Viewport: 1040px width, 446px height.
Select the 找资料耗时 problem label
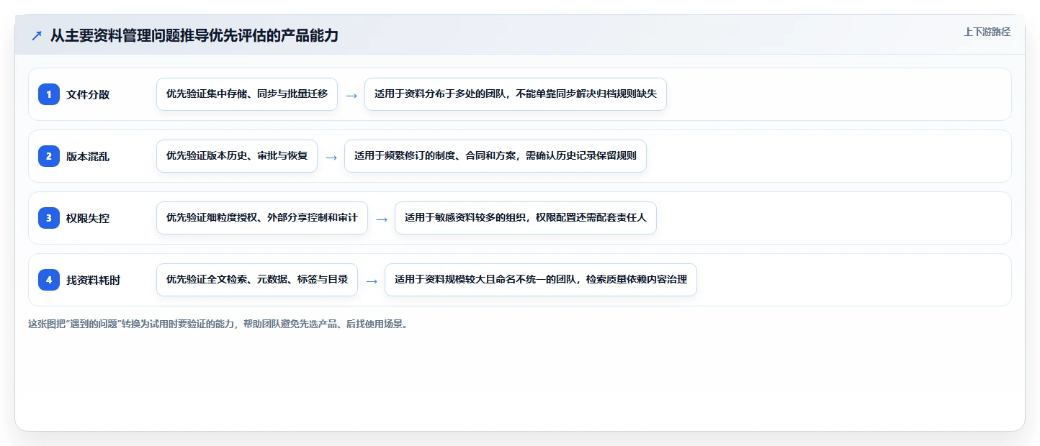[94, 280]
